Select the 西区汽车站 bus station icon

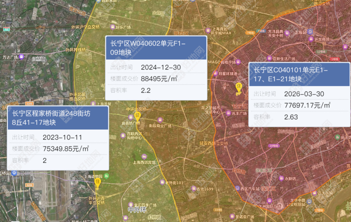[x=238, y=188]
